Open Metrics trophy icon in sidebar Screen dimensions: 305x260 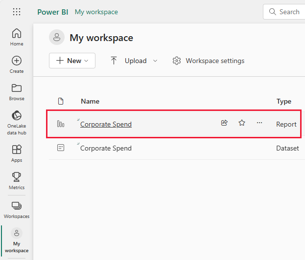click(x=17, y=181)
